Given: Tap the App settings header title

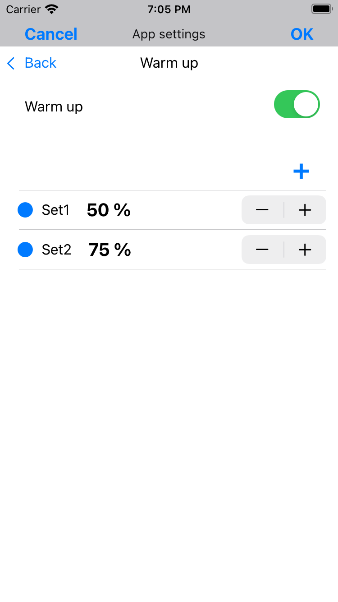Looking at the screenshot, I should (x=169, y=34).
